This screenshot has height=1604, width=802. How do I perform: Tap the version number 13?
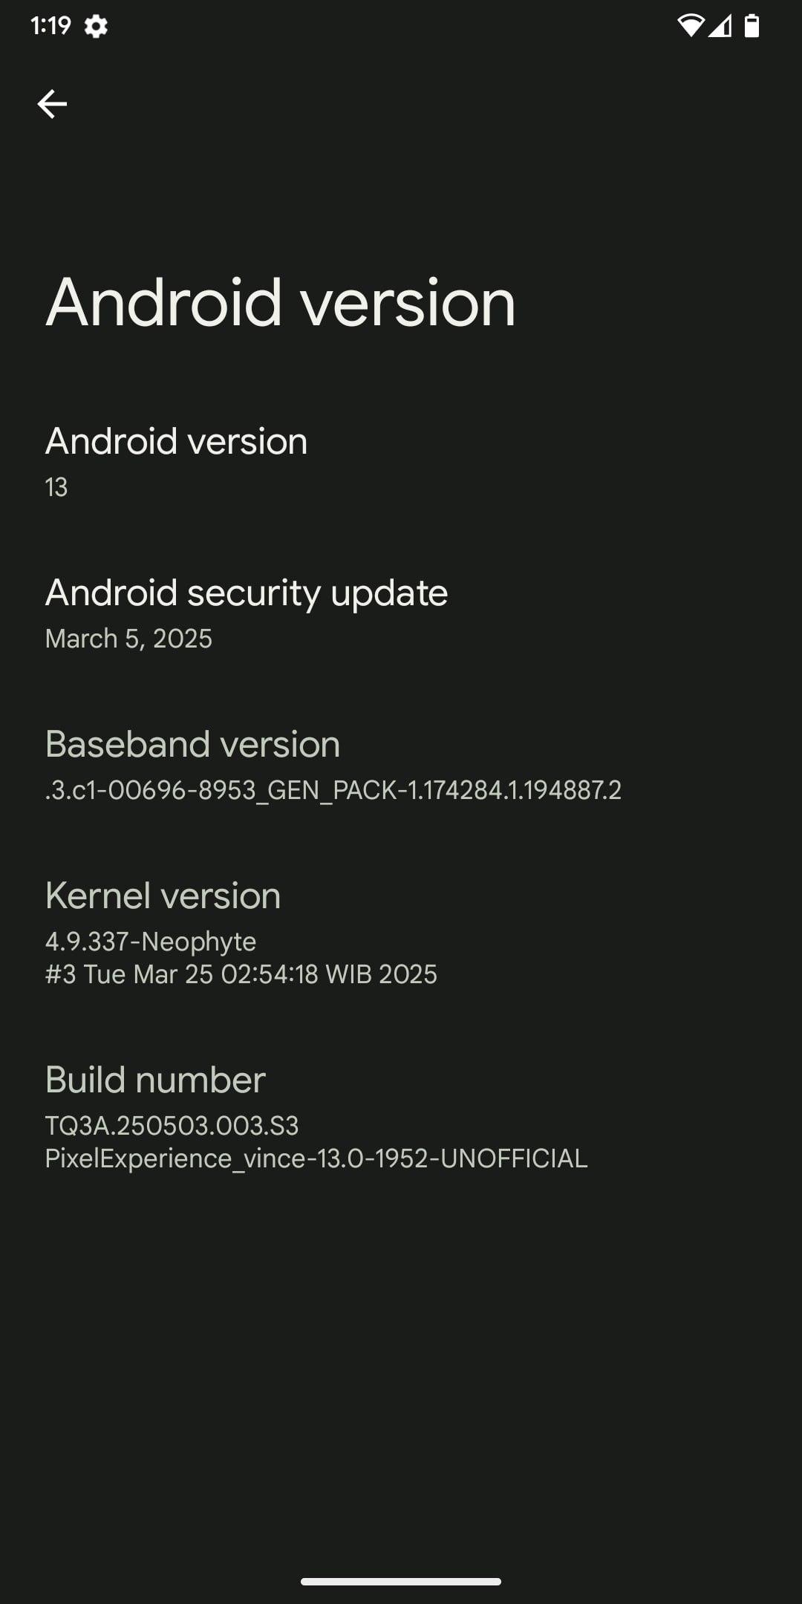point(56,487)
